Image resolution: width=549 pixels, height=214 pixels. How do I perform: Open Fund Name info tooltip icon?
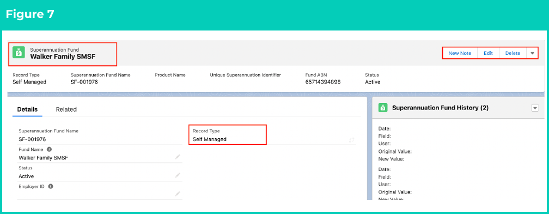pos(49,149)
